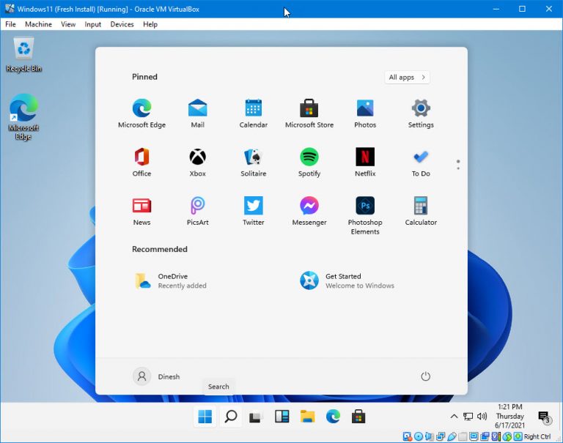Open Search magnifier on the taskbar
563x443 pixels.
[231, 417]
